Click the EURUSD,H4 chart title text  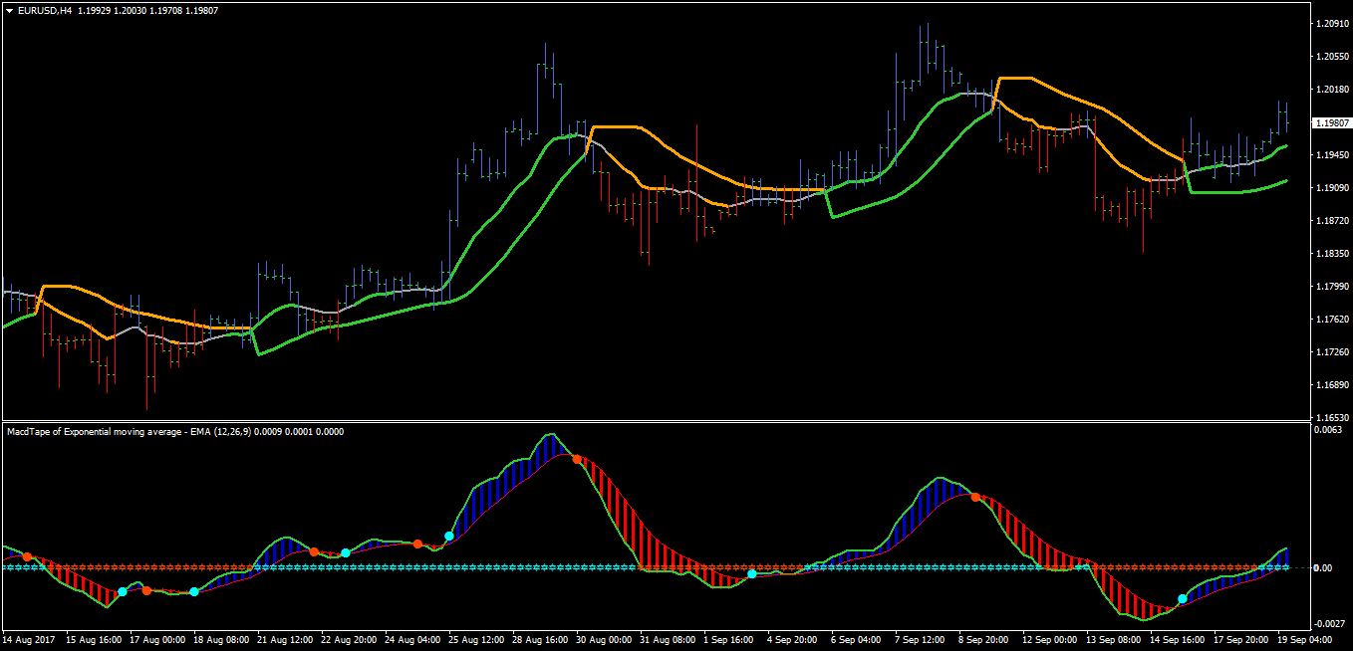click(x=45, y=10)
